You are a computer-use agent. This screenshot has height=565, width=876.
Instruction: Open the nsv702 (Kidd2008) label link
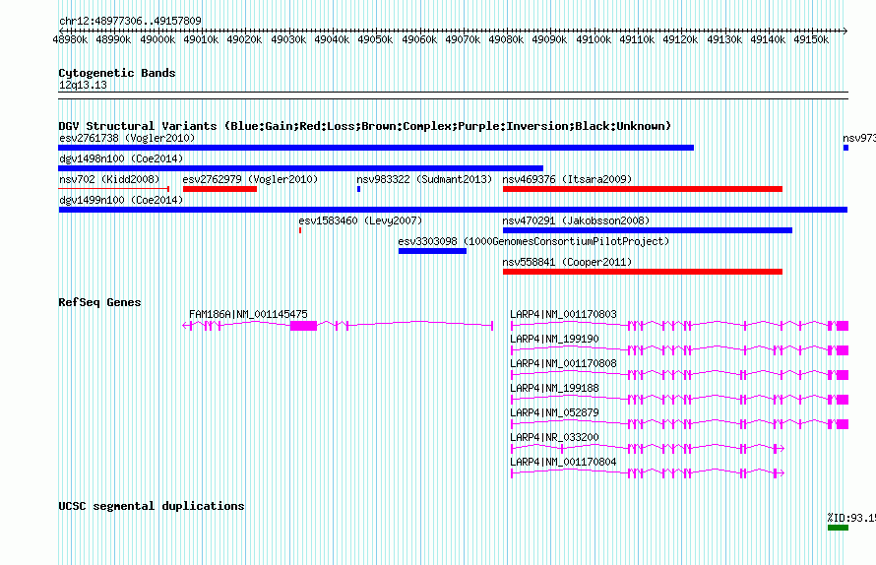click(x=109, y=179)
